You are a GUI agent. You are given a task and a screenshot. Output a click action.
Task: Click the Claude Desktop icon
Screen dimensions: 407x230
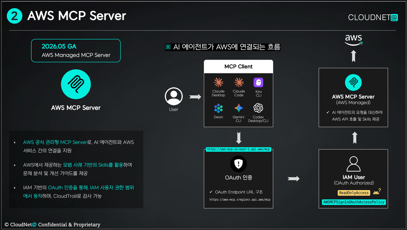tap(218, 83)
